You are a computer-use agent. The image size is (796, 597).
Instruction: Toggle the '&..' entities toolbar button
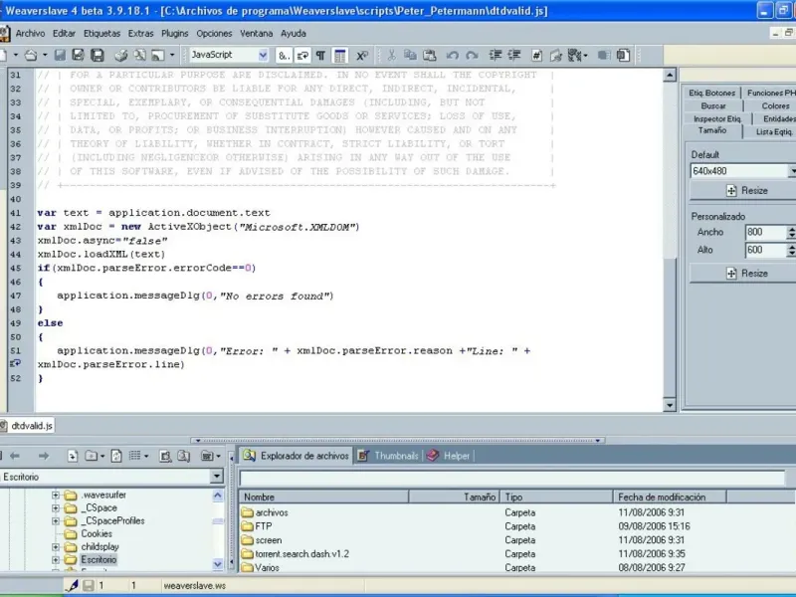tap(285, 56)
